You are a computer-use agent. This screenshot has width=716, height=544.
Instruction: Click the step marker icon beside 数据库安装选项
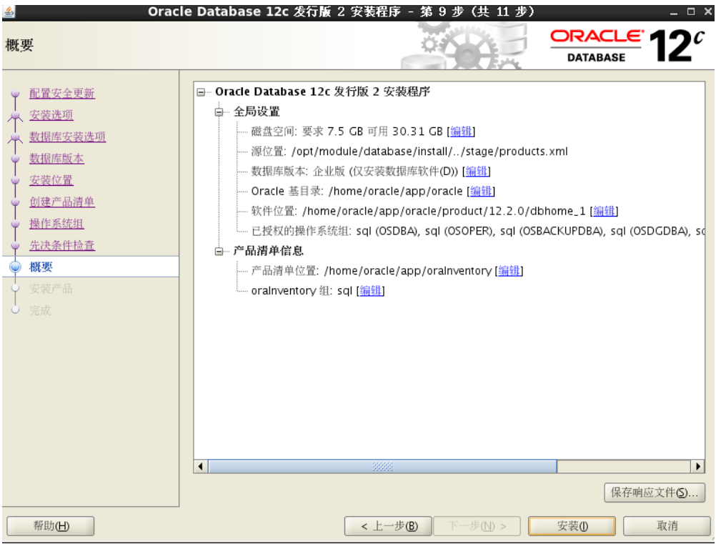point(16,137)
